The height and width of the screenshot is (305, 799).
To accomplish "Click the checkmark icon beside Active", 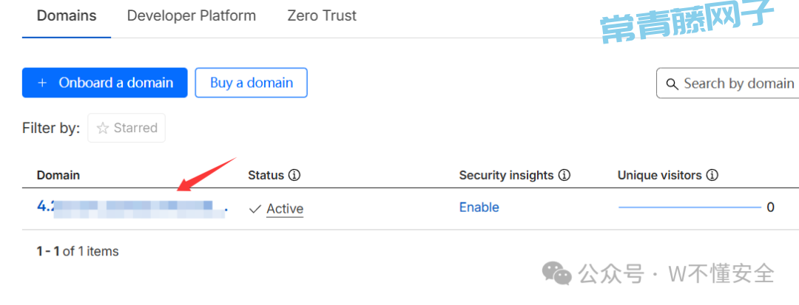I will tap(255, 209).
